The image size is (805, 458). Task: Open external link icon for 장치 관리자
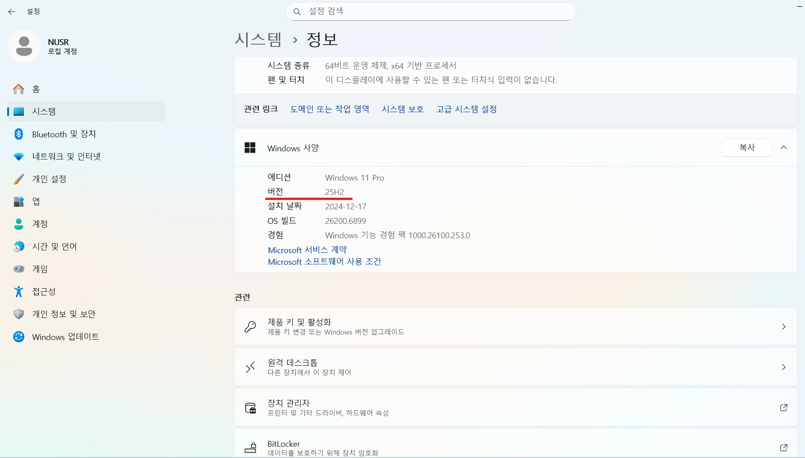(784, 408)
